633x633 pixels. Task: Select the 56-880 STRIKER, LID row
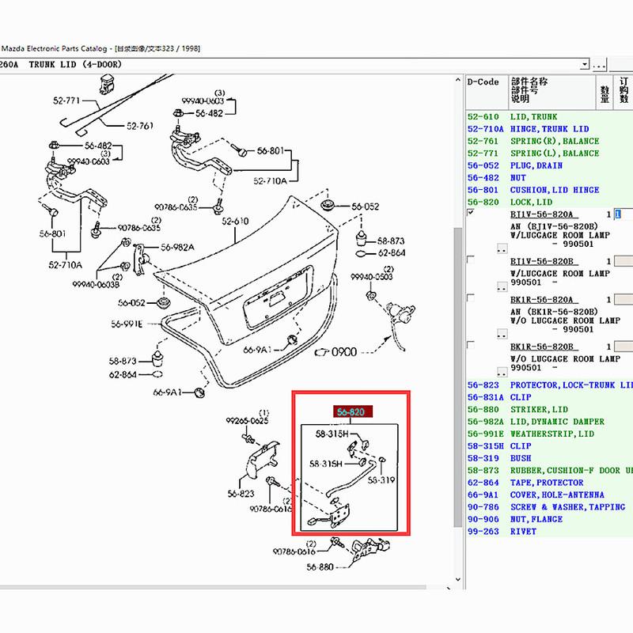549,409
